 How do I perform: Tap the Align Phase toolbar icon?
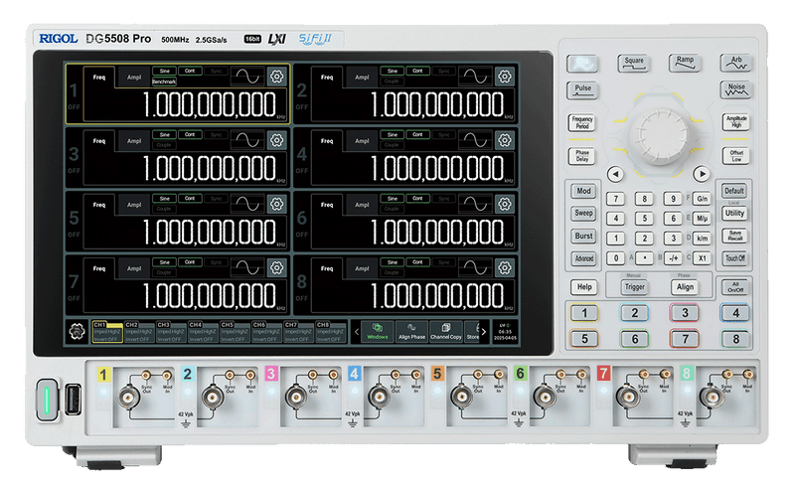(411, 332)
